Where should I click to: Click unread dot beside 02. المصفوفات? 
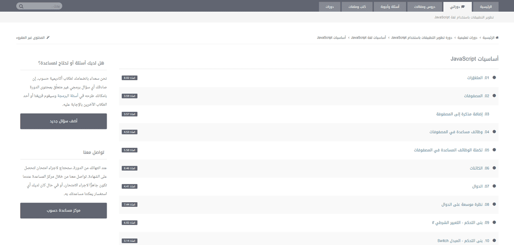click(x=494, y=96)
